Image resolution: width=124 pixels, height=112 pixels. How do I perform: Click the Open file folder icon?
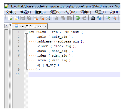[x=16, y=18]
